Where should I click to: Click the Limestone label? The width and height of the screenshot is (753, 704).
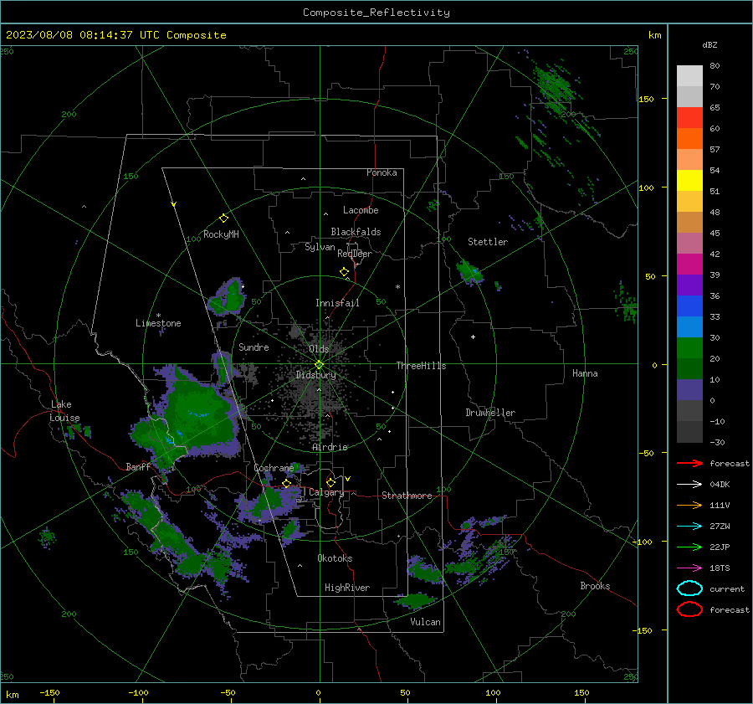pyautogui.click(x=158, y=323)
